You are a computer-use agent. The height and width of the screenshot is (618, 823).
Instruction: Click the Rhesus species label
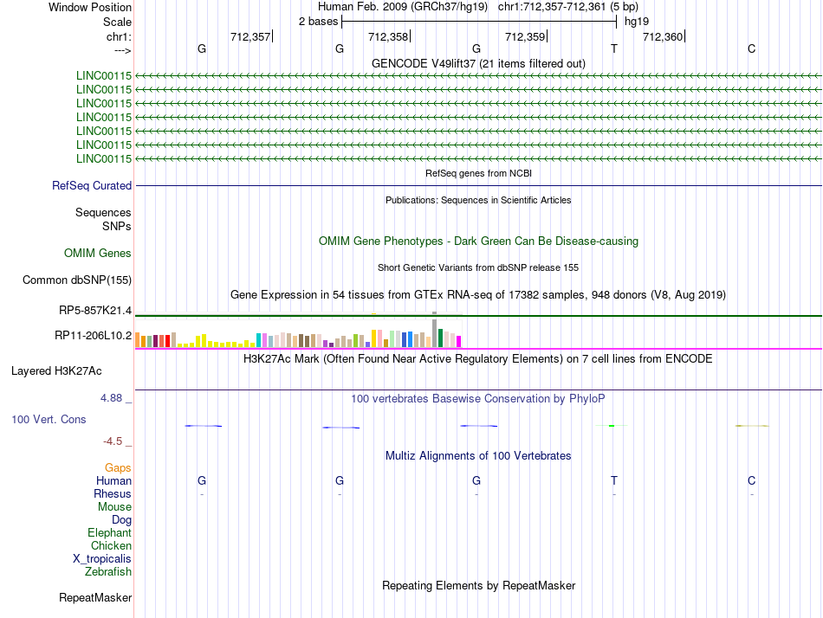pos(113,494)
